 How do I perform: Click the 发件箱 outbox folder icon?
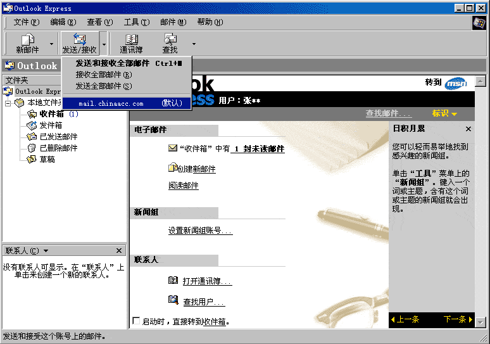coord(32,125)
